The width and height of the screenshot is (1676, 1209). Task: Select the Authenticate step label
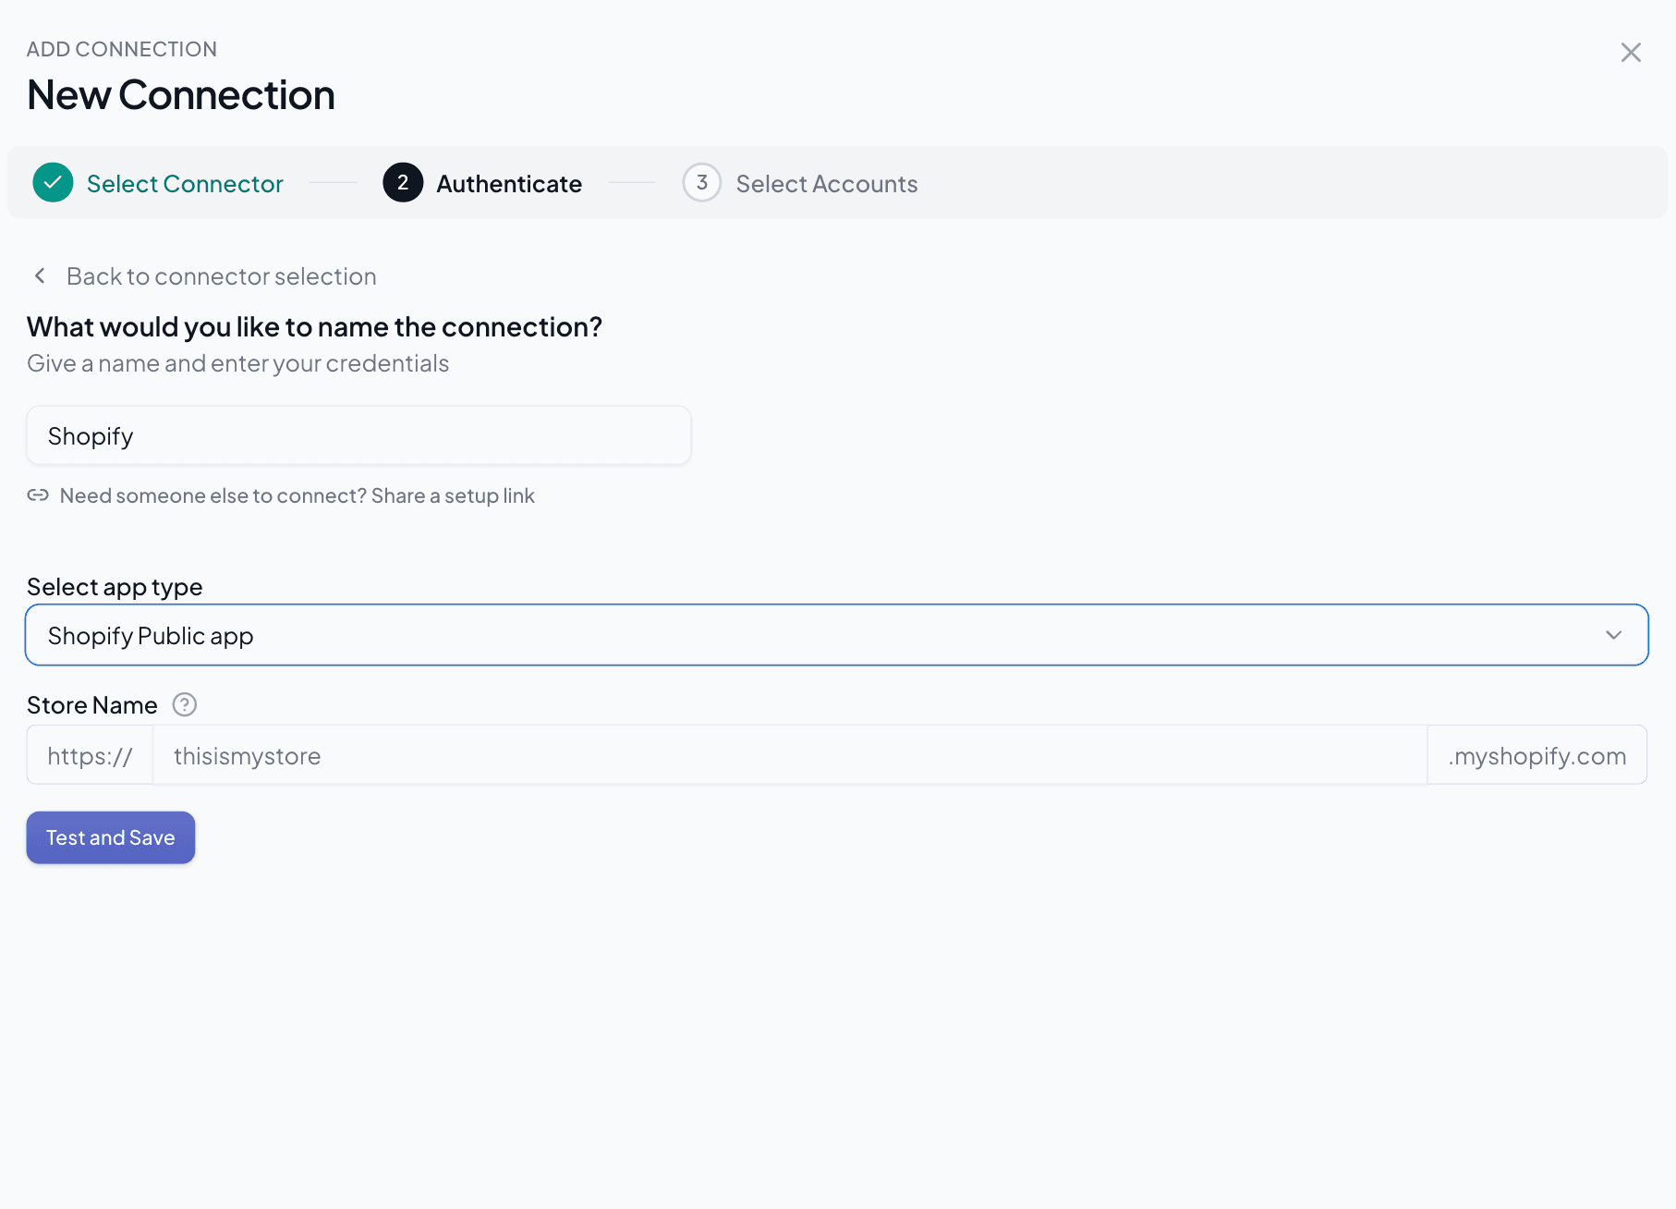click(x=509, y=184)
